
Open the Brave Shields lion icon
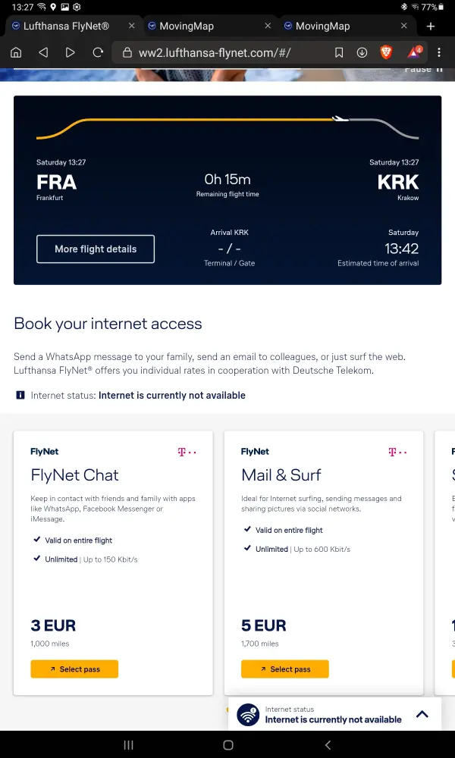point(386,53)
